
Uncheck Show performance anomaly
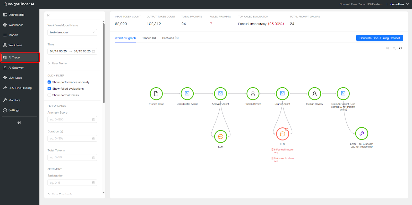click(49, 82)
